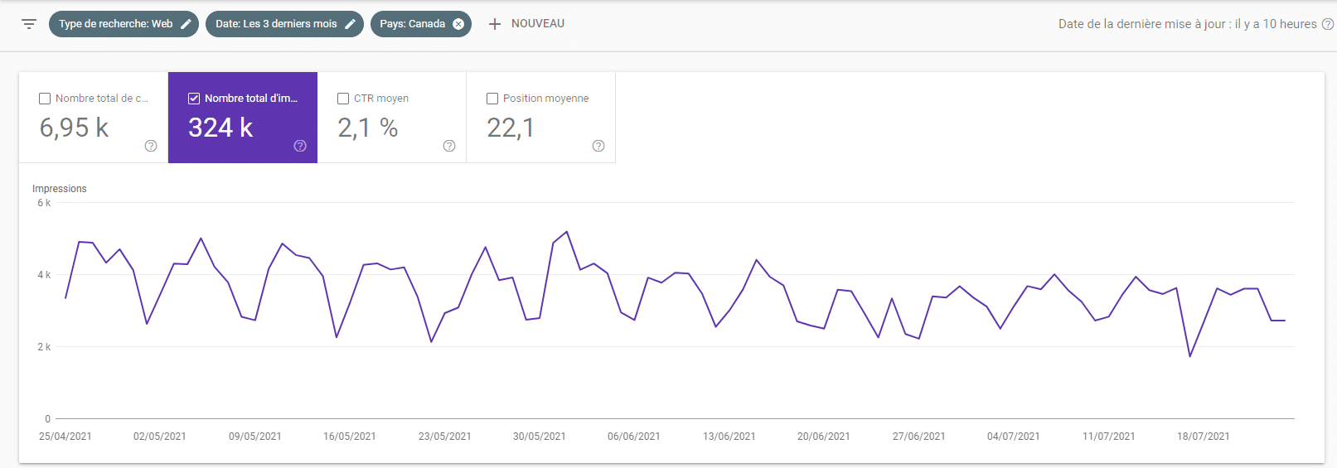1337x468 pixels.
Task: Remove the Pays: Canada filter
Action: click(458, 24)
